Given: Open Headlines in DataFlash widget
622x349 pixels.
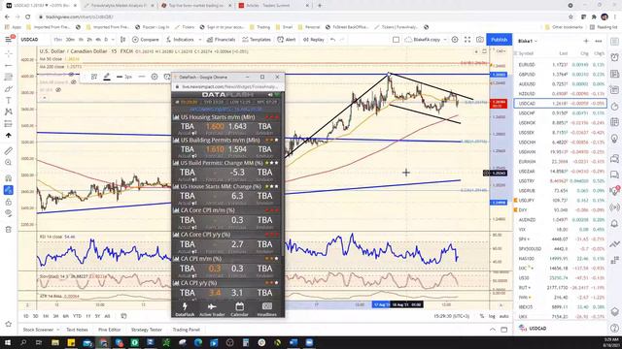Looking at the screenshot, I should coord(266,309).
